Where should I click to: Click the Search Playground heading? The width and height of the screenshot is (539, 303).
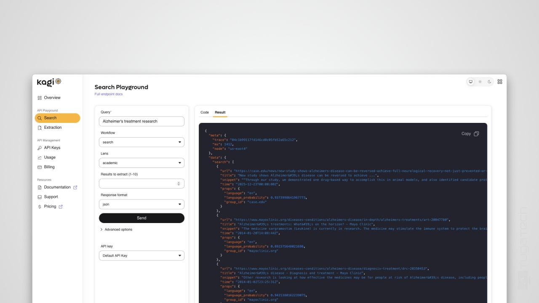tap(121, 87)
